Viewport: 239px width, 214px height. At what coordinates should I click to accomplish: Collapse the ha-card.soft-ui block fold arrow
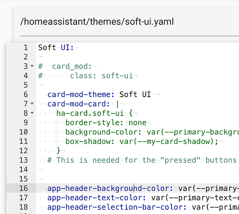coord(32,113)
